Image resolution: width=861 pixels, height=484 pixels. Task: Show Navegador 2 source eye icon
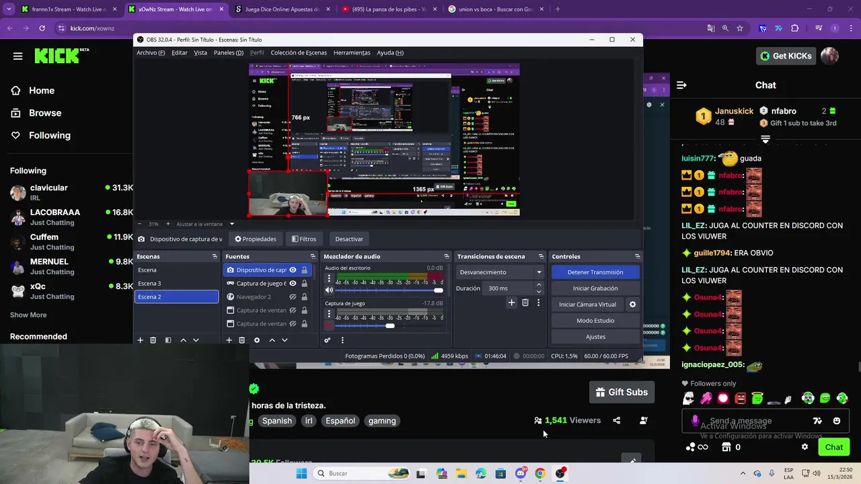(293, 297)
